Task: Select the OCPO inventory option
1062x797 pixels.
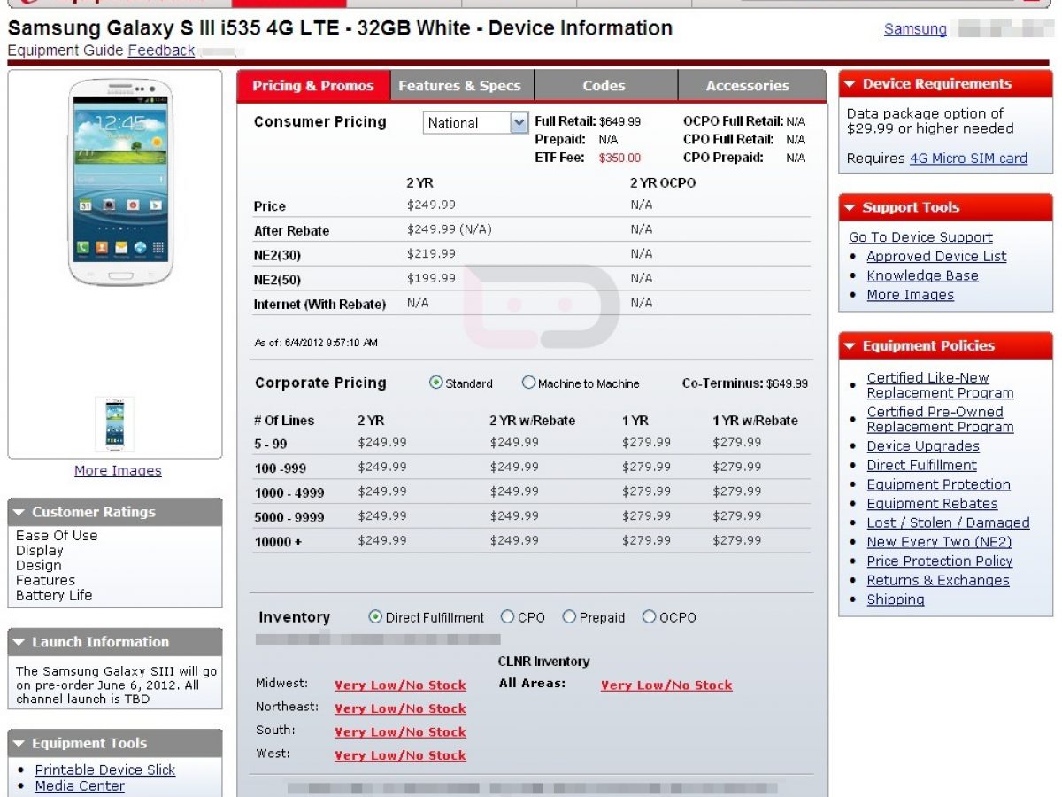Action: pos(649,617)
